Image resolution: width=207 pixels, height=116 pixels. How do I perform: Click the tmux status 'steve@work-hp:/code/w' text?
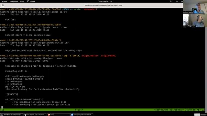pos(169,110)
